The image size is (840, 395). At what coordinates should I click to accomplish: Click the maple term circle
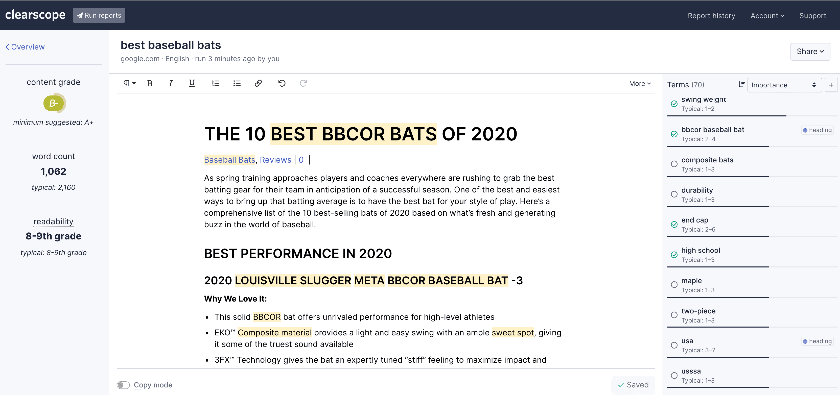[x=674, y=285]
